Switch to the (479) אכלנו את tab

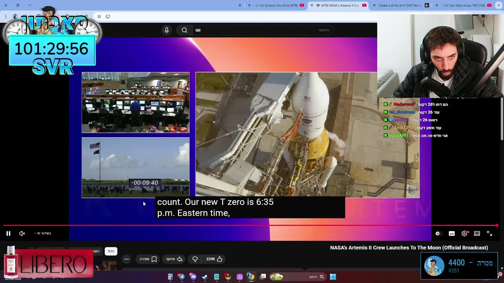point(277,6)
